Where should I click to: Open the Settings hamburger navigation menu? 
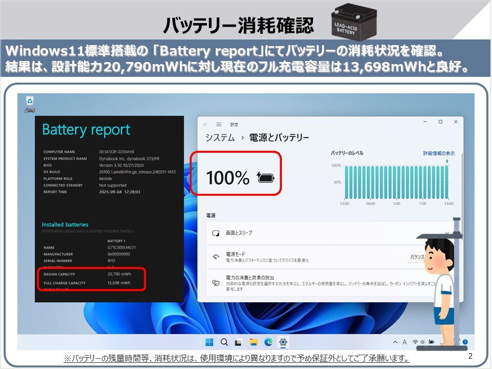219,125
